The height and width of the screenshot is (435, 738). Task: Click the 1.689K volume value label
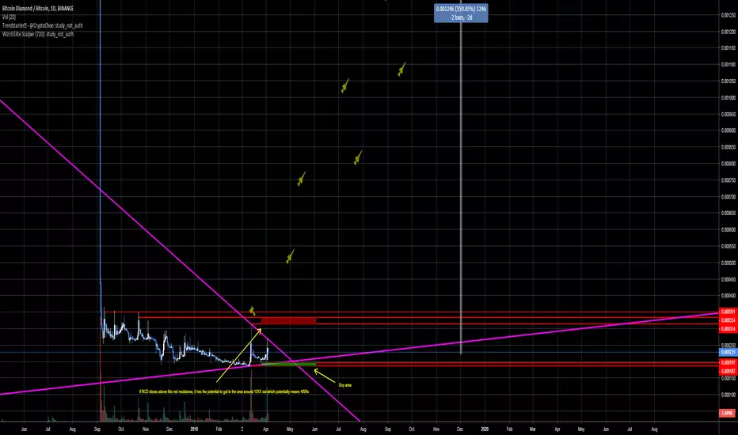tap(727, 414)
